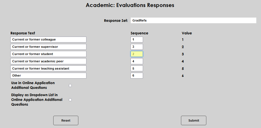Viewport: 261px width, 128px height.
Task: Click the Response Set field containing GradRefs
Action: tap(194, 20)
